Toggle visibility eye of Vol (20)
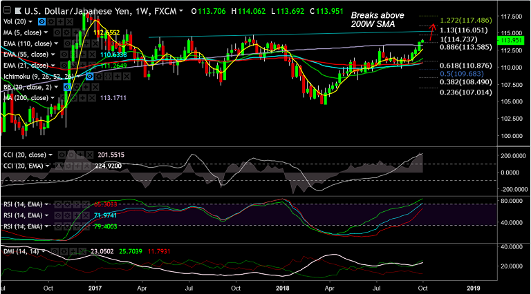Viewport: 531px width, 294px height. pyautogui.click(x=41, y=21)
